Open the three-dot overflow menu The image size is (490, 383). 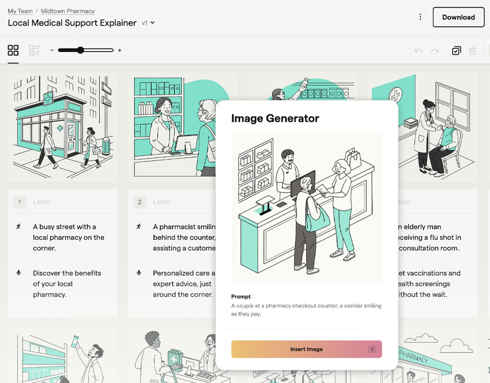pyautogui.click(x=420, y=17)
